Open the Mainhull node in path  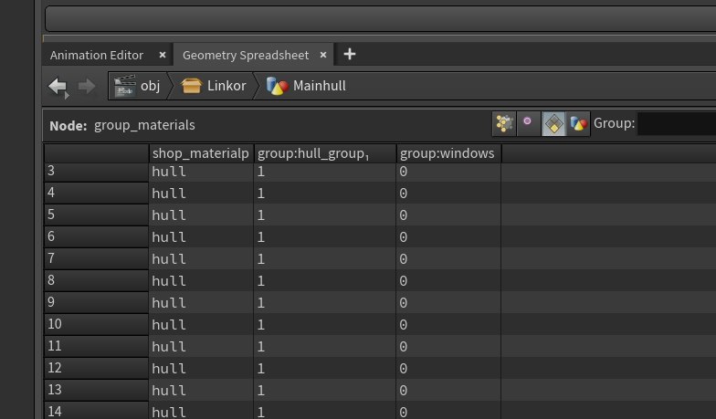[x=306, y=86]
